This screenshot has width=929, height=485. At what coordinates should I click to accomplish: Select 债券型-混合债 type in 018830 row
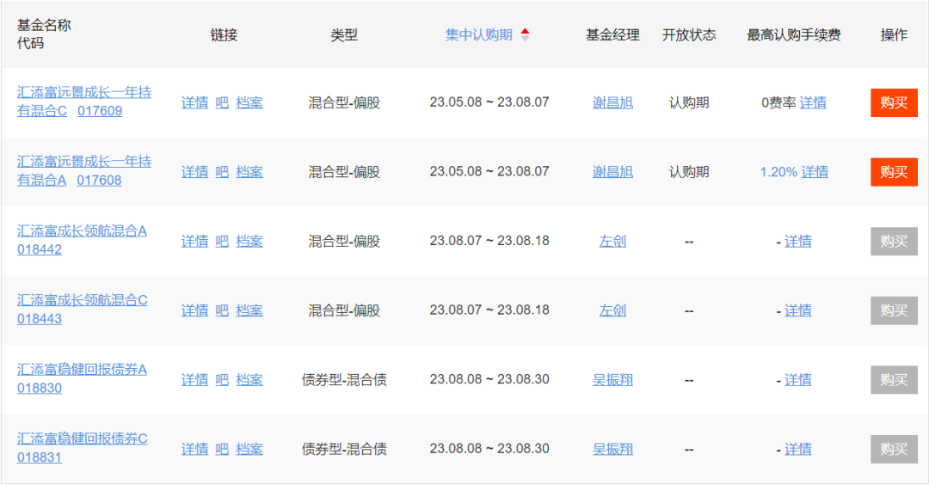pos(343,379)
